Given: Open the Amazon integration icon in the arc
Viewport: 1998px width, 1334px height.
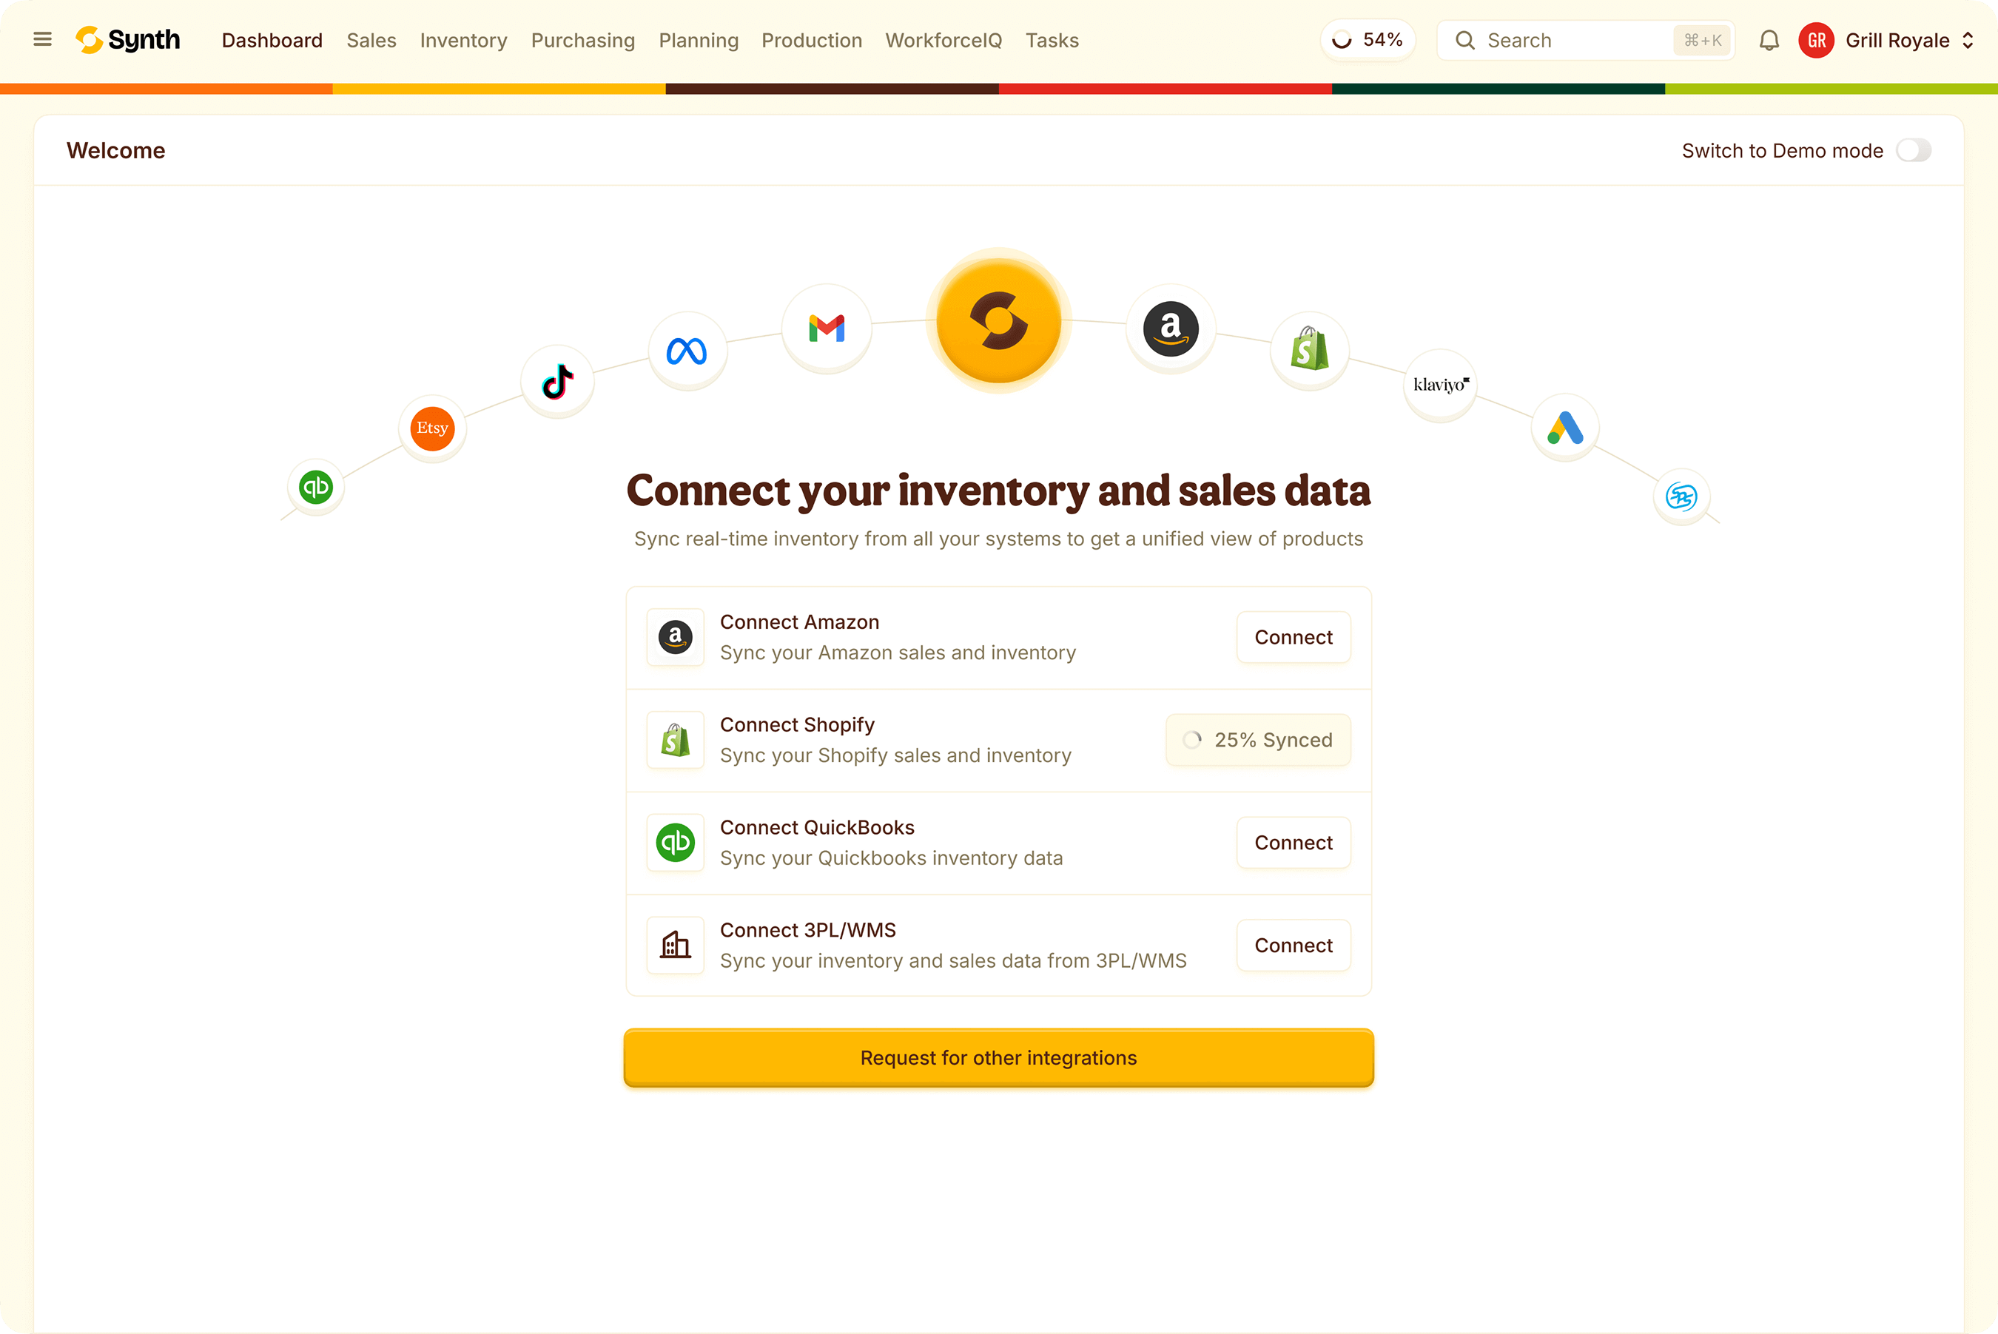Looking at the screenshot, I should [x=1170, y=329].
